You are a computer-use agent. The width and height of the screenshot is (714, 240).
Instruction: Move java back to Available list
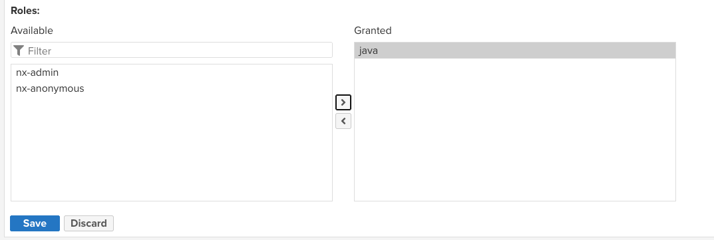click(x=343, y=121)
